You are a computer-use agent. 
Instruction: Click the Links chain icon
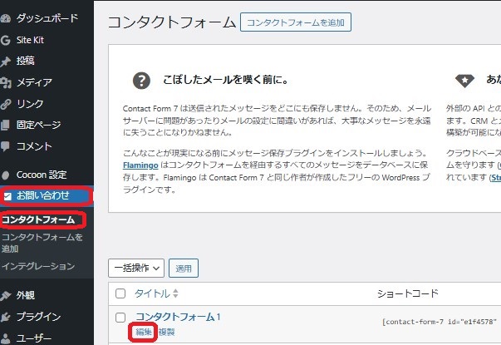pos(7,104)
